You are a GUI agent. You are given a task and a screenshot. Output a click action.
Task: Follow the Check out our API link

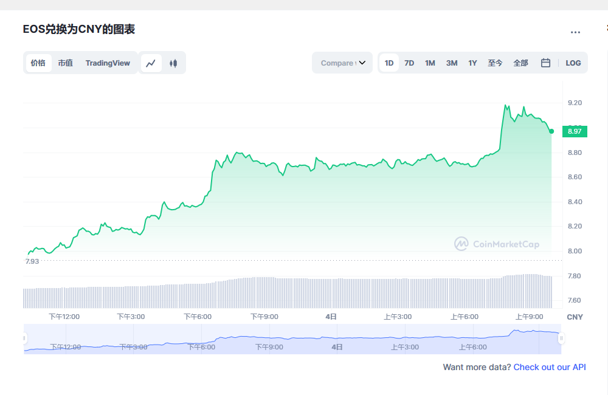click(550, 367)
